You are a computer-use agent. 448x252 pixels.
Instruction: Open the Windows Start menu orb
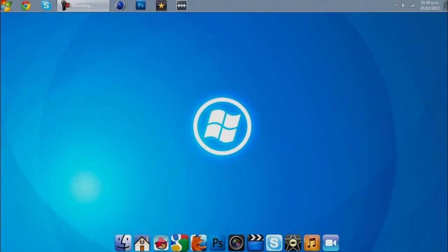pyautogui.click(x=6, y=6)
